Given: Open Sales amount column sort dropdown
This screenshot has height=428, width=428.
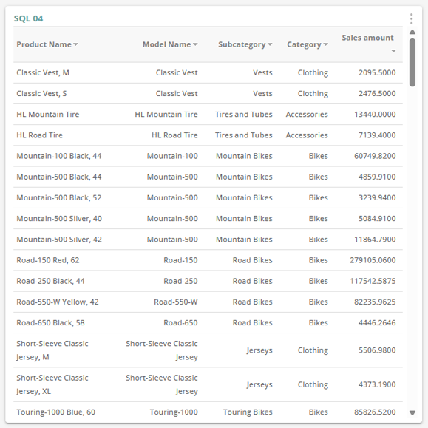Looking at the screenshot, I should click(393, 51).
